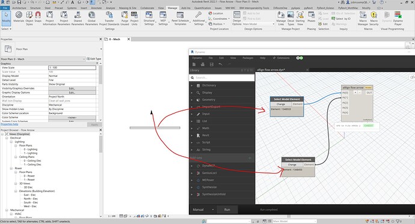Image resolution: width=415 pixels, height=224 pixels.
Task: Click Change on upper Select Model Element node
Action: (280, 104)
